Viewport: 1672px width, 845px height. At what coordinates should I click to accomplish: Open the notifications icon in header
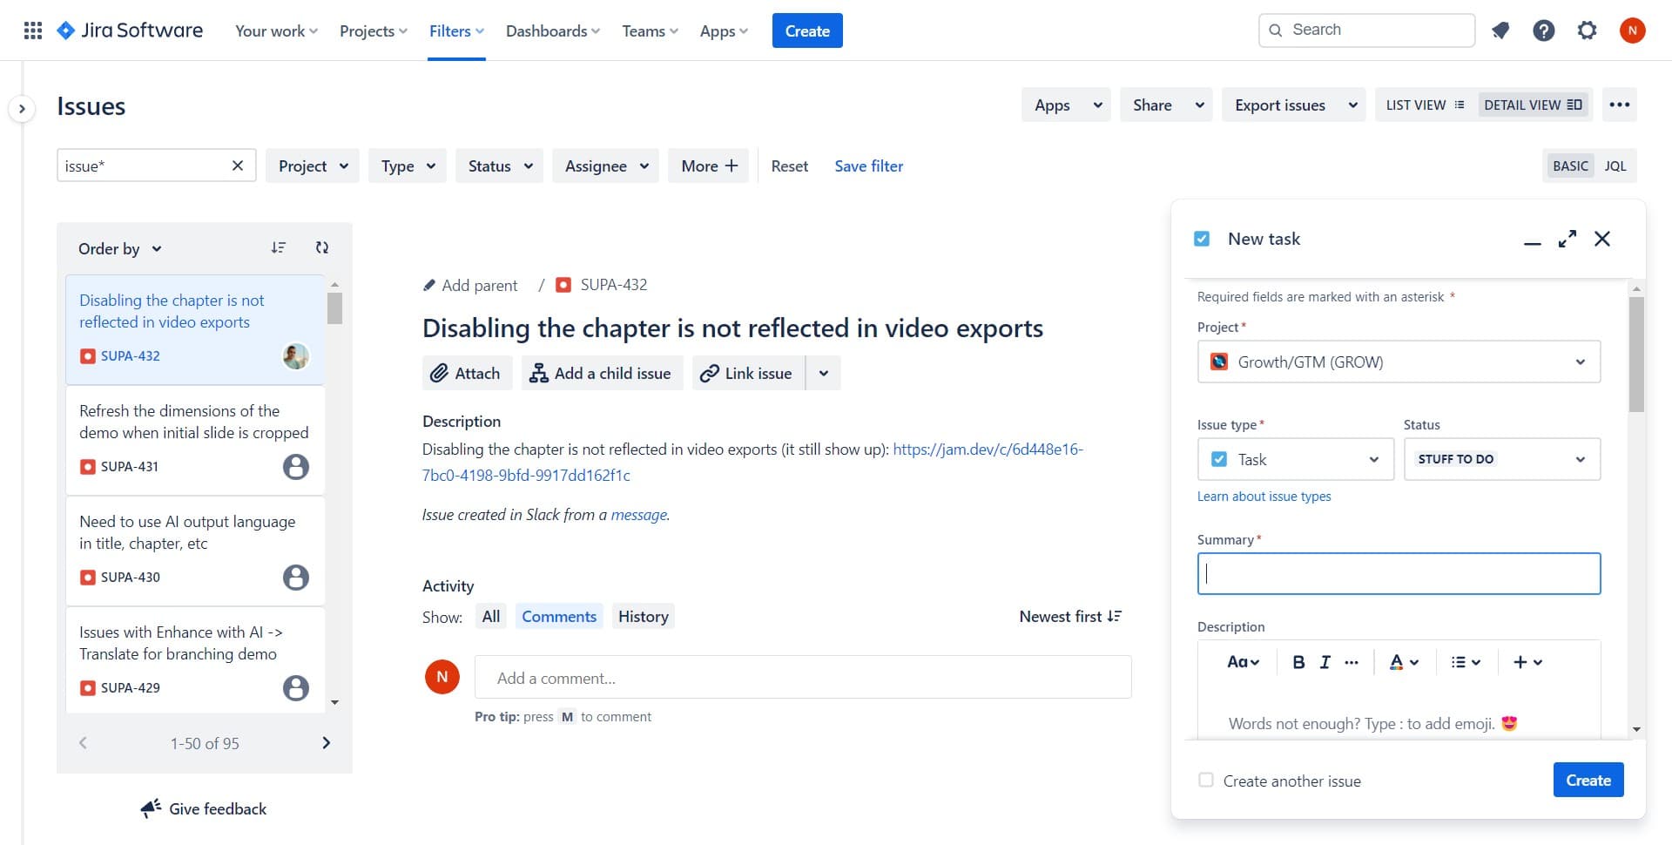pyautogui.click(x=1500, y=31)
